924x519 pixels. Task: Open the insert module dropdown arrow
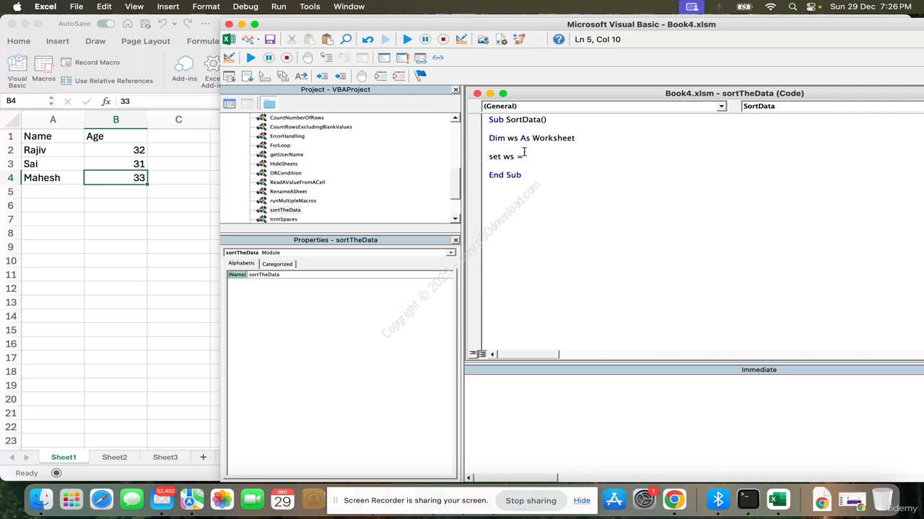click(x=258, y=40)
